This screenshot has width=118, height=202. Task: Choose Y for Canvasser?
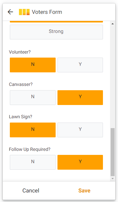tap(80, 98)
